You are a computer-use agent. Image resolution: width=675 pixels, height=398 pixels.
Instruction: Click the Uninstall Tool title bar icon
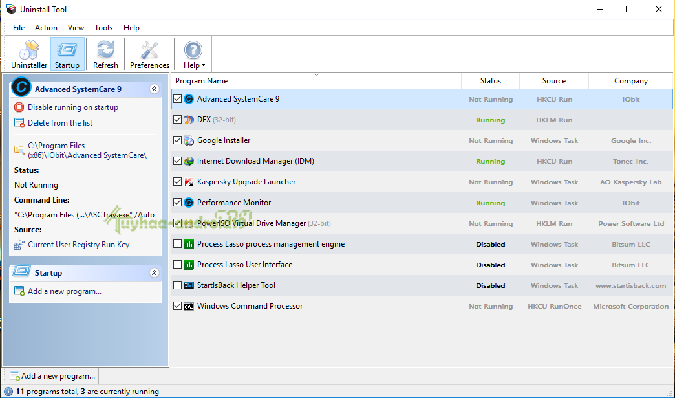[11, 9]
